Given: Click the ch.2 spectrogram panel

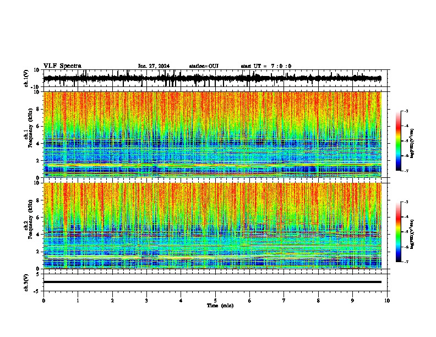Looking at the screenshot, I should (x=212, y=226).
